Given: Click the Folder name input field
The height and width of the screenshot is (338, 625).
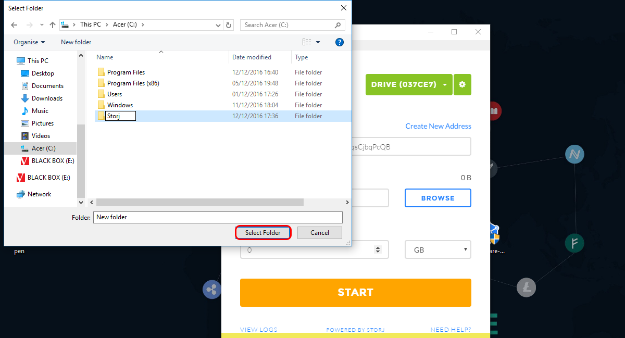Looking at the screenshot, I should click(x=218, y=217).
